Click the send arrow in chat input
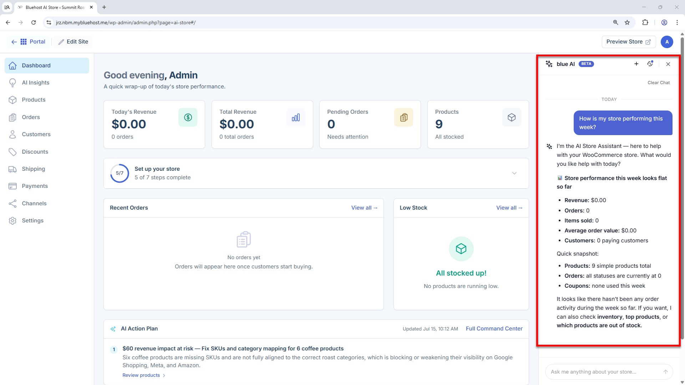The width and height of the screenshot is (685, 385). (x=665, y=372)
